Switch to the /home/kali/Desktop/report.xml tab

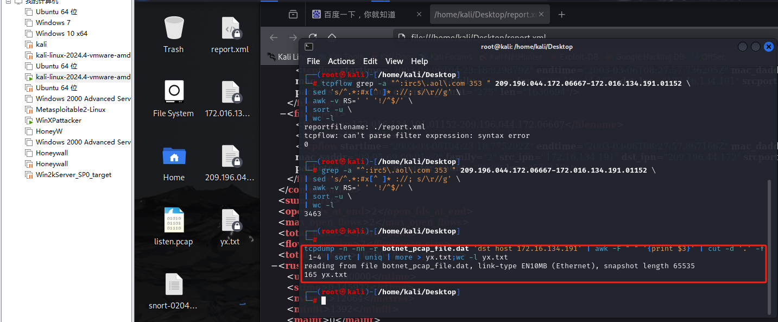point(491,15)
